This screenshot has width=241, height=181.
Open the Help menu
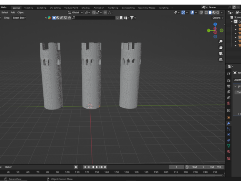tap(4, 8)
